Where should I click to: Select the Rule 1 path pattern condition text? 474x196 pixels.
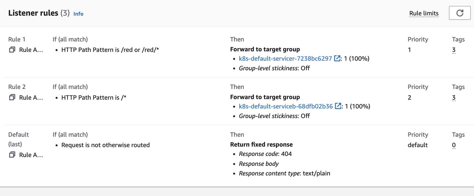click(x=110, y=50)
